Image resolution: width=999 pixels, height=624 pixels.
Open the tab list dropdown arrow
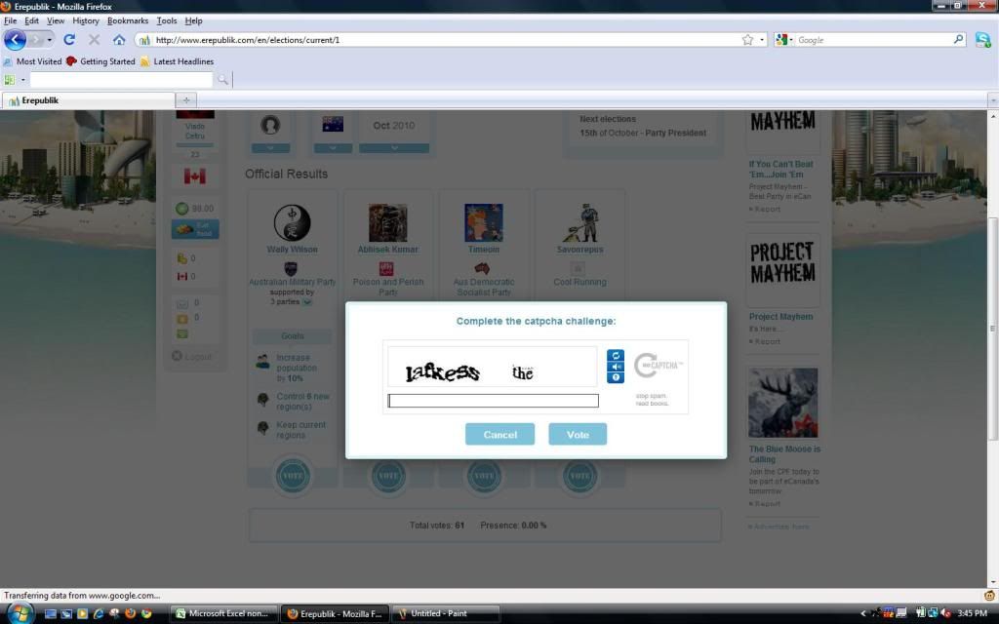coord(992,99)
